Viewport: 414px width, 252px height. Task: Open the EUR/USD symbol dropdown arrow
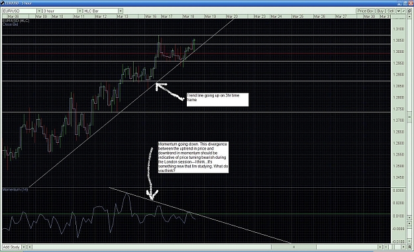pyautogui.click(x=39, y=11)
